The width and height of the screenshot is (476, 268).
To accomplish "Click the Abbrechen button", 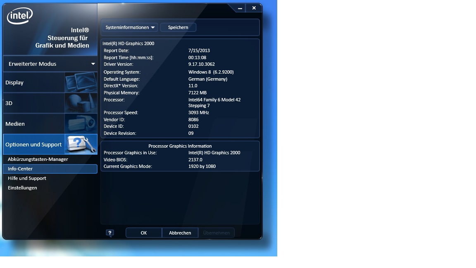I will click(x=180, y=233).
